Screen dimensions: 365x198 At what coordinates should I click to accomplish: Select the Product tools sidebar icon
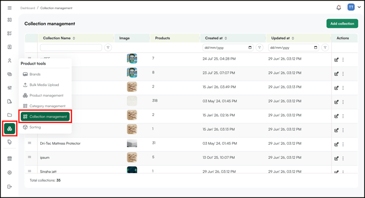(10, 128)
